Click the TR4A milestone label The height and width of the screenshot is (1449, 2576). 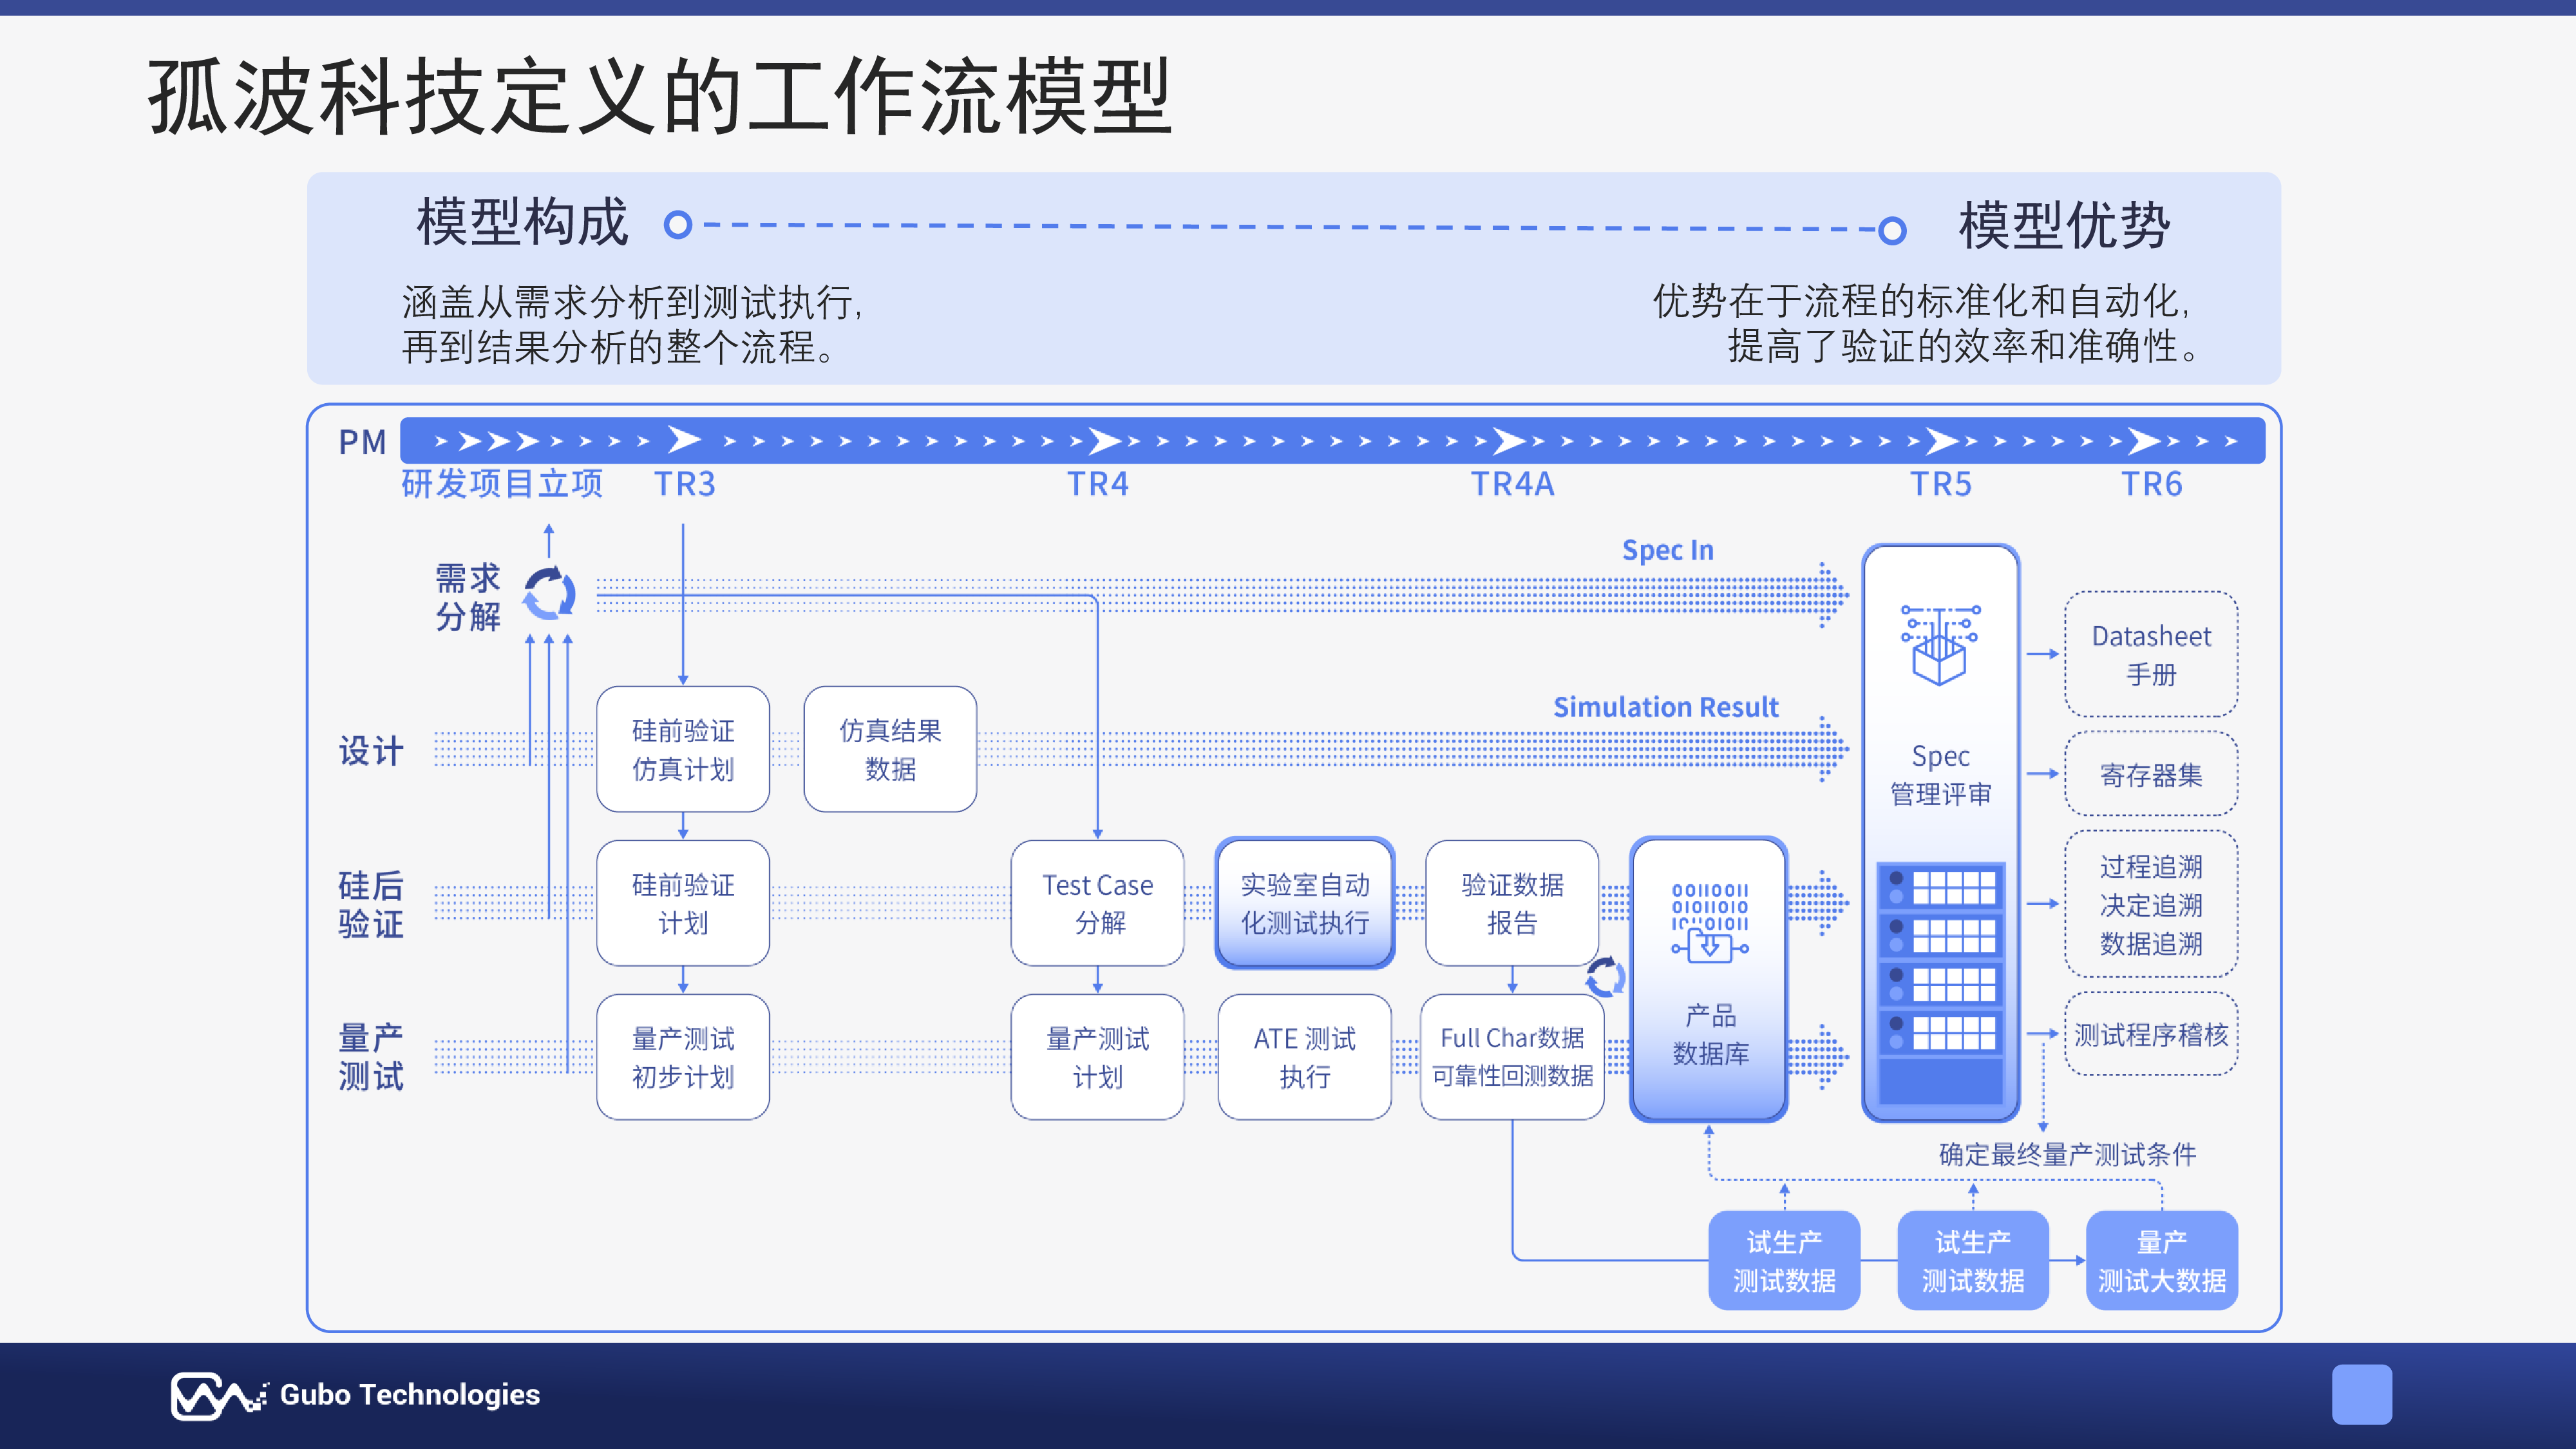1512,484
